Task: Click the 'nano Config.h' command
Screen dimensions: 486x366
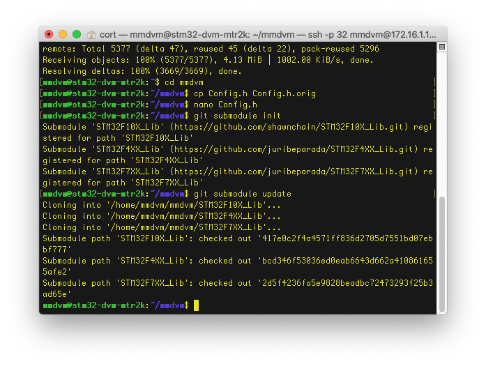Action: (x=225, y=105)
